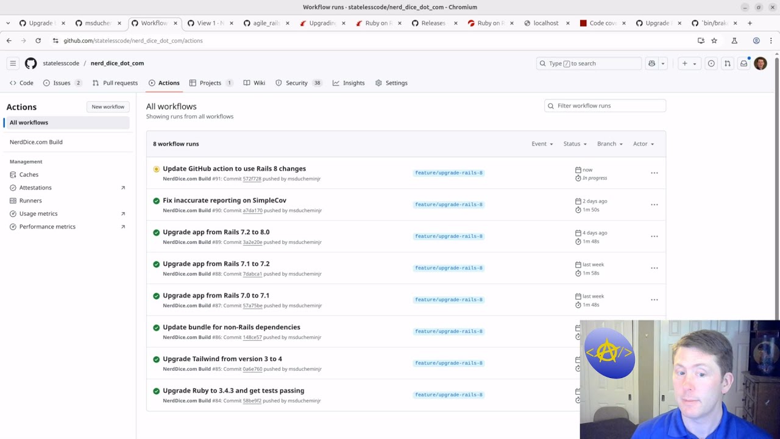Open the Chromium Labs flask icon
Image resolution: width=780 pixels, height=439 pixels.
pos(734,41)
